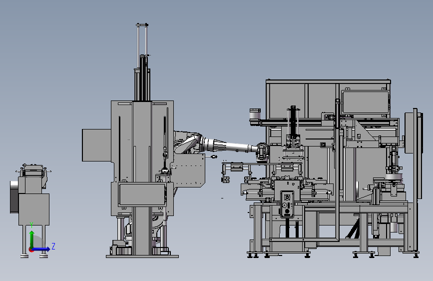
Task: Click the green Y axis arrow of the triad
Action: [32, 238]
